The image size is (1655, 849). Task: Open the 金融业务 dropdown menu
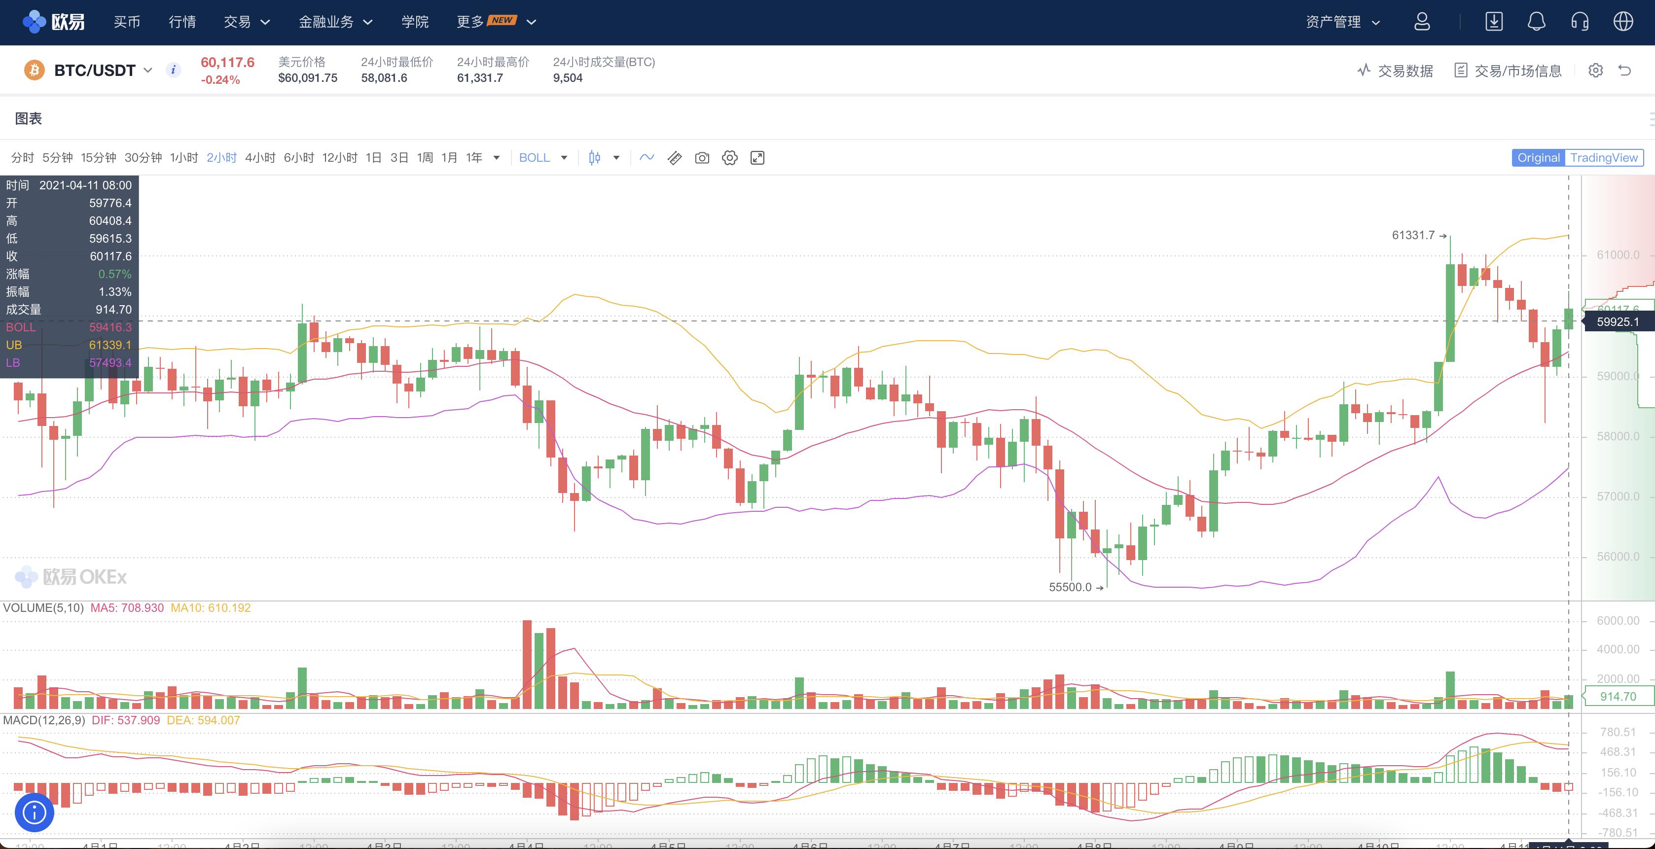point(335,22)
